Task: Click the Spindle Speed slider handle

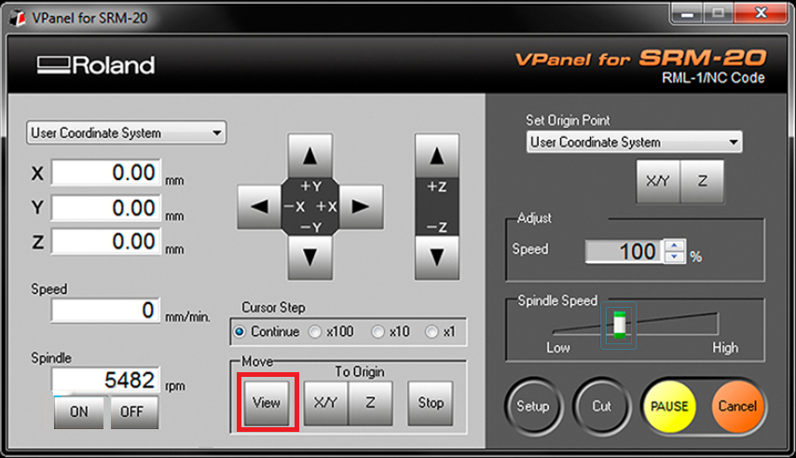Action: pyautogui.click(x=619, y=325)
